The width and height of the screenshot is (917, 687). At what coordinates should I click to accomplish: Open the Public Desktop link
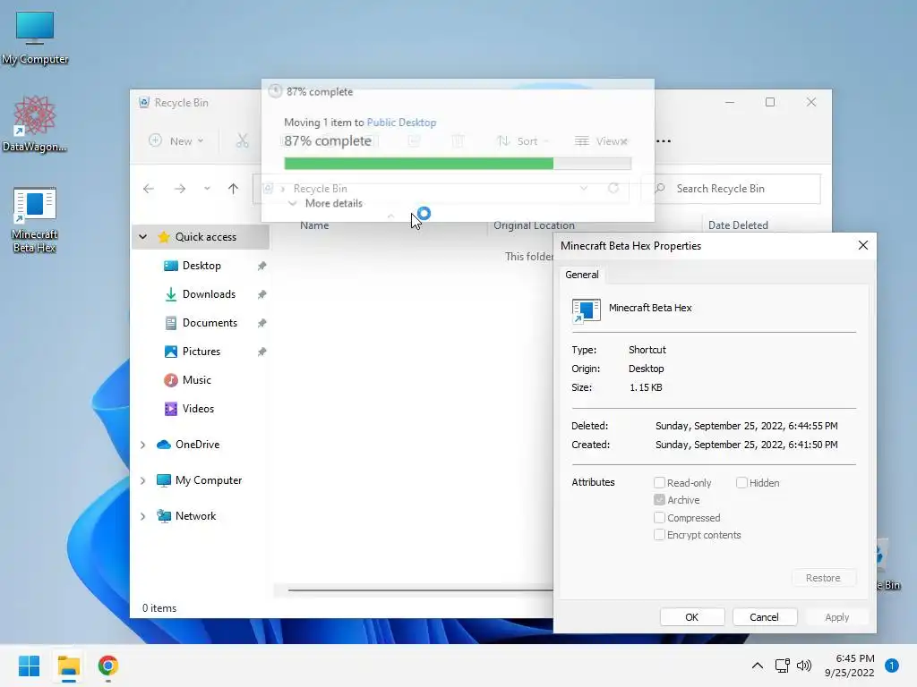[x=401, y=122]
